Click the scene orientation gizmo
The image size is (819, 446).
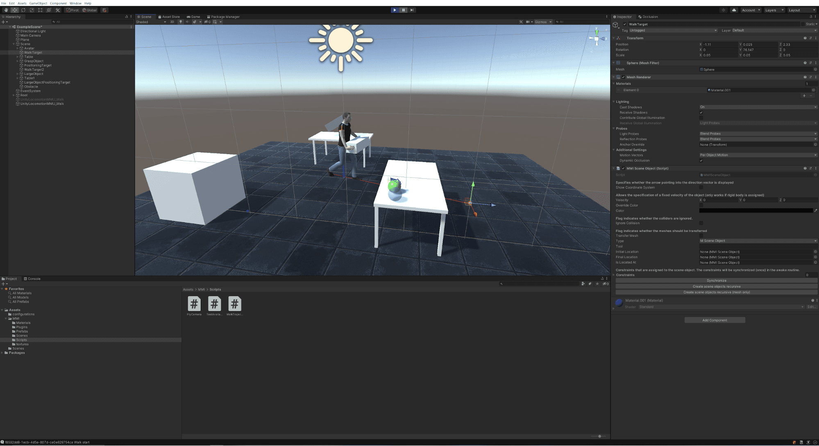pyautogui.click(x=597, y=38)
